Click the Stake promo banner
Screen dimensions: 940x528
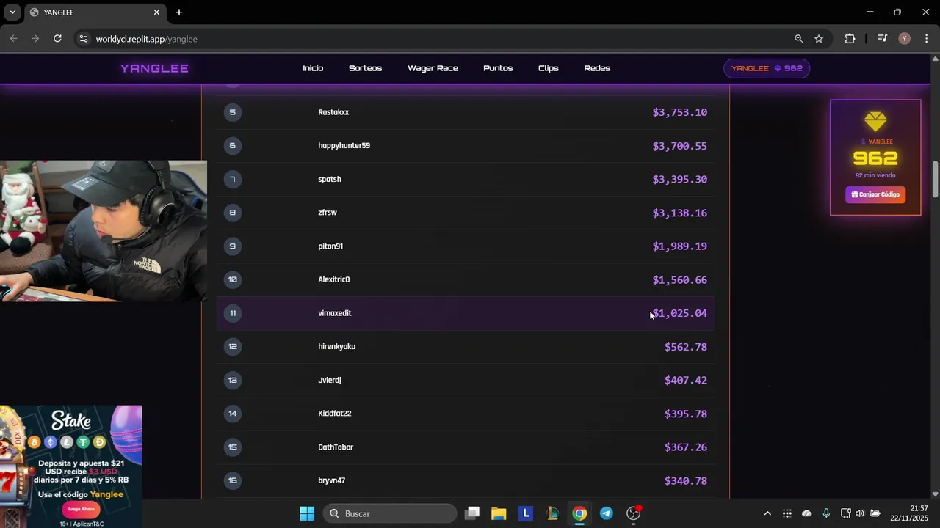point(70,466)
